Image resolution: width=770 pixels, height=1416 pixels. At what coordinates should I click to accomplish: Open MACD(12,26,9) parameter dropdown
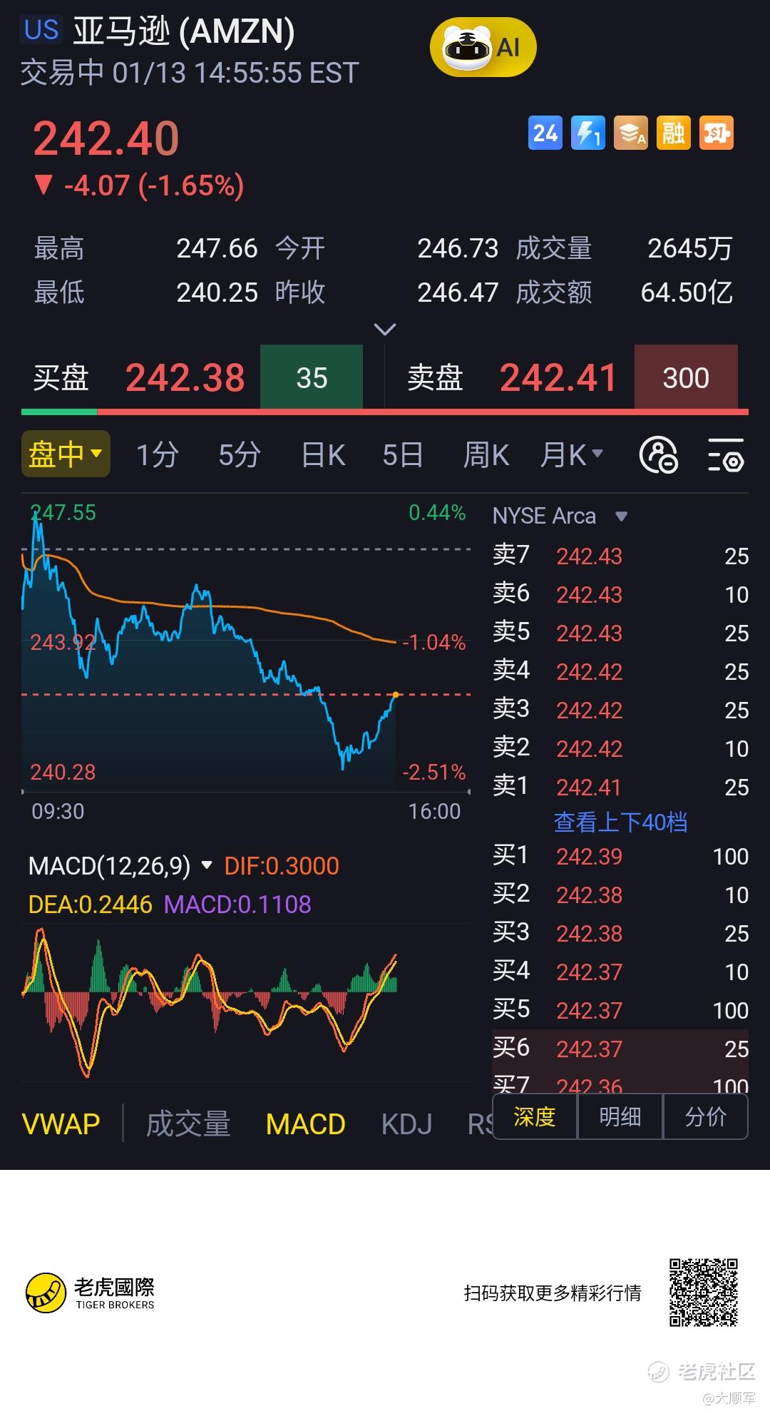pos(120,866)
